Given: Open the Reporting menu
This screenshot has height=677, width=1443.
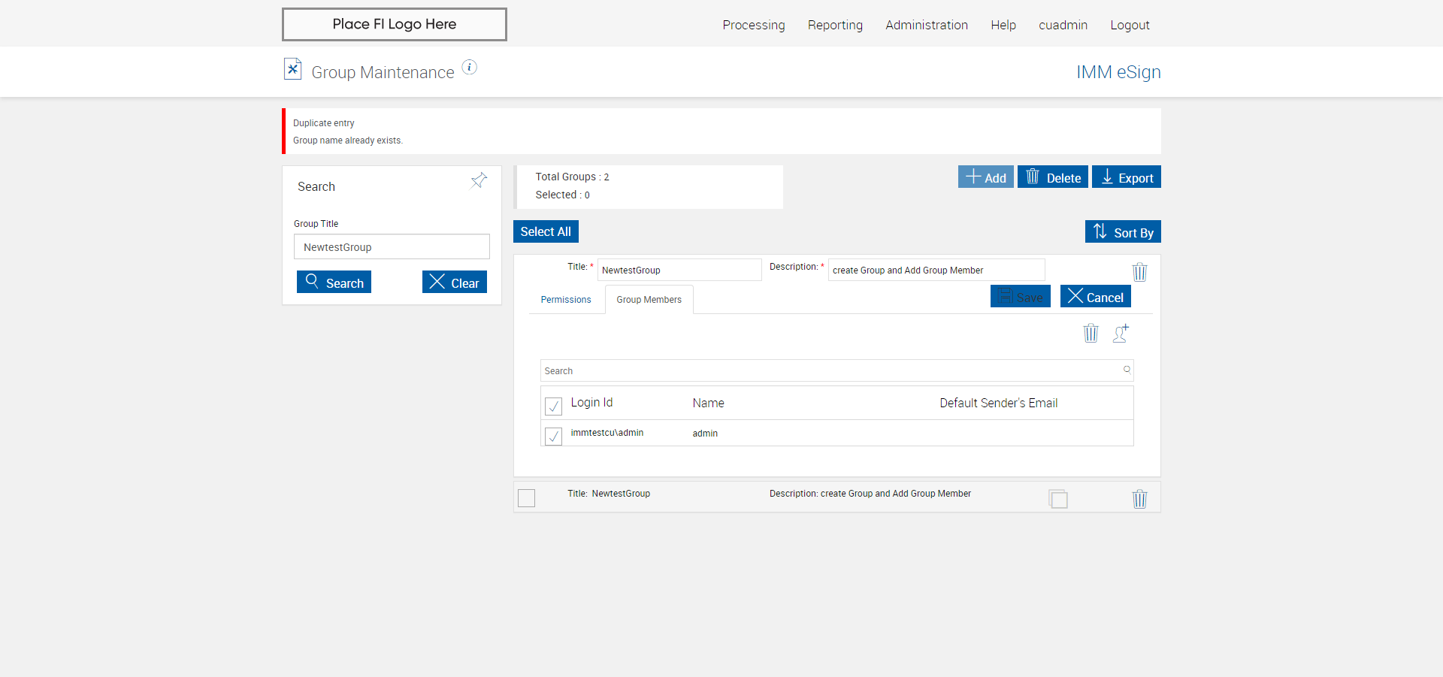Looking at the screenshot, I should [x=835, y=25].
